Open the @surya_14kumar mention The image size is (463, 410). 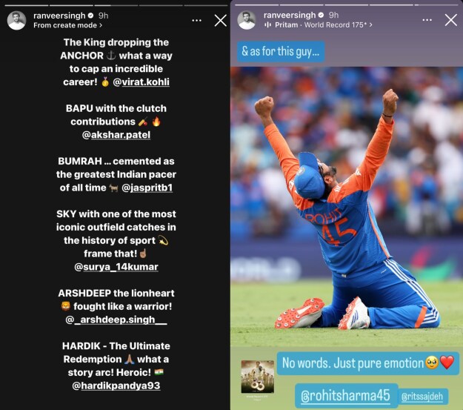pyautogui.click(x=116, y=267)
